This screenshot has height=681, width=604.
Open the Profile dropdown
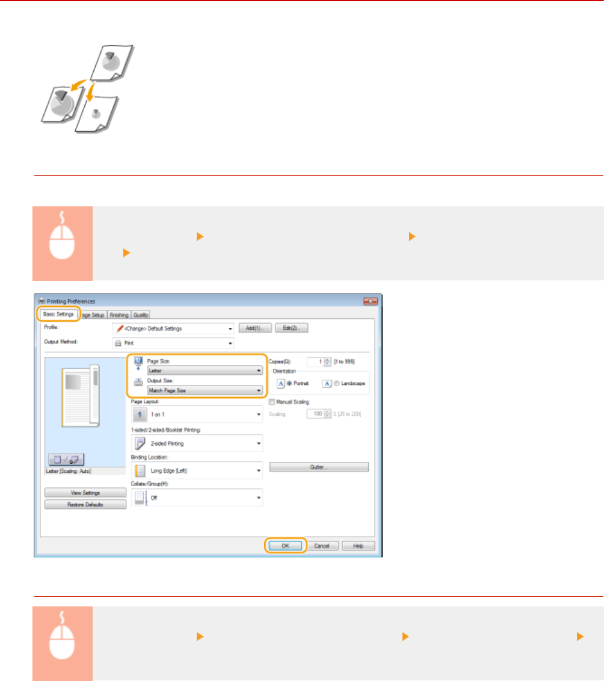click(x=173, y=329)
